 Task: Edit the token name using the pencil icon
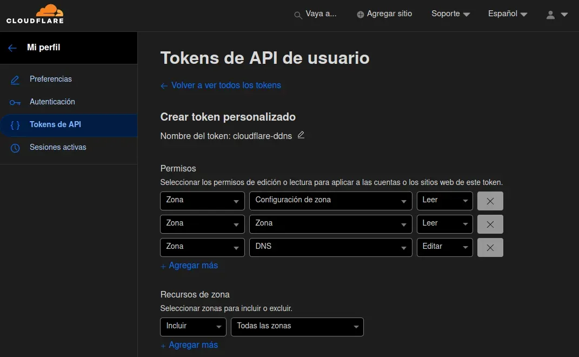point(301,135)
